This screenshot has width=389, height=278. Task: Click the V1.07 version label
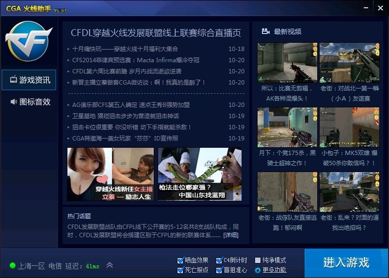(x=60, y=11)
